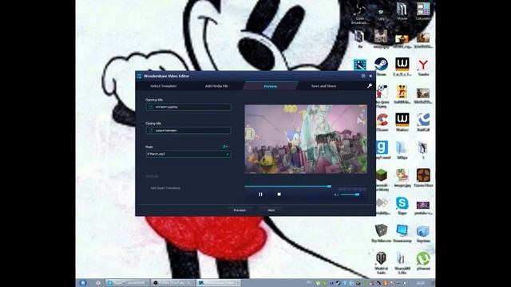Screen dimensions: 511x287
Task: Click the volume slider
Action: click(x=350, y=195)
